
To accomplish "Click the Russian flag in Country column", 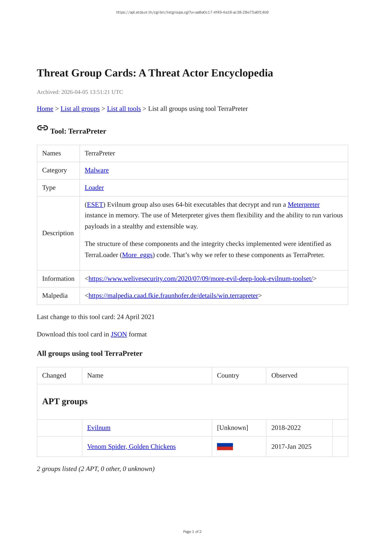I will (x=225, y=446).
